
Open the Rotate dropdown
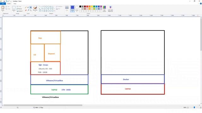(x=20, y=11)
